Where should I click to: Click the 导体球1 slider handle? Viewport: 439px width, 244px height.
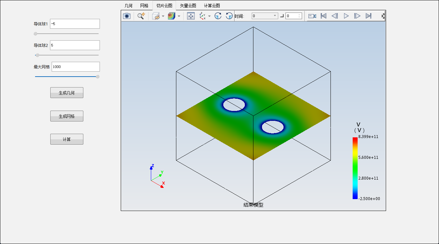click(35, 34)
